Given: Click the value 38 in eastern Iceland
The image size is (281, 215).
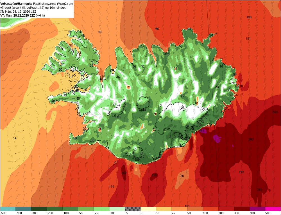Looking at the screenshot, I should (x=217, y=87).
